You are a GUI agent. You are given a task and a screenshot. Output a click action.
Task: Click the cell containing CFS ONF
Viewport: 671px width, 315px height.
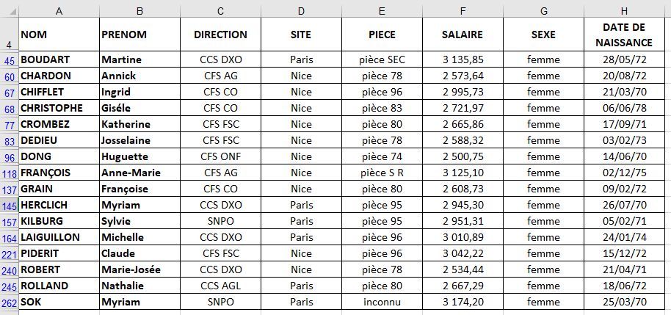[220, 156]
